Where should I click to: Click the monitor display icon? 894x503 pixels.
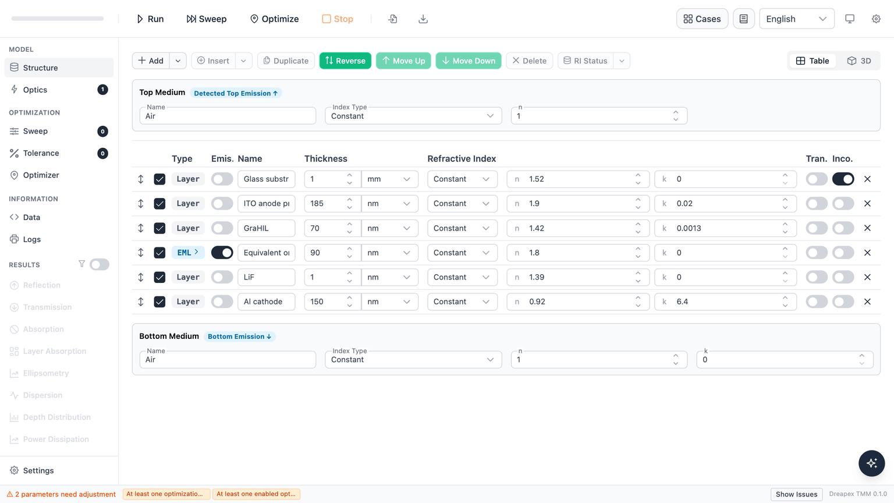tap(850, 19)
